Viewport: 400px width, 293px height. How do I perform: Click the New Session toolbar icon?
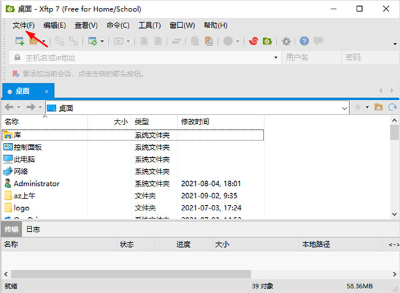coord(19,41)
